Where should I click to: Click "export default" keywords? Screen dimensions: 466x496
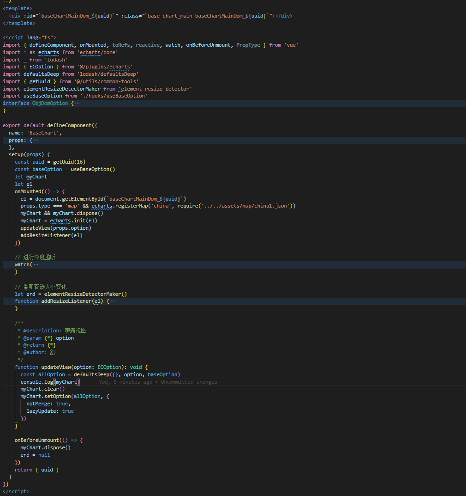click(24, 126)
